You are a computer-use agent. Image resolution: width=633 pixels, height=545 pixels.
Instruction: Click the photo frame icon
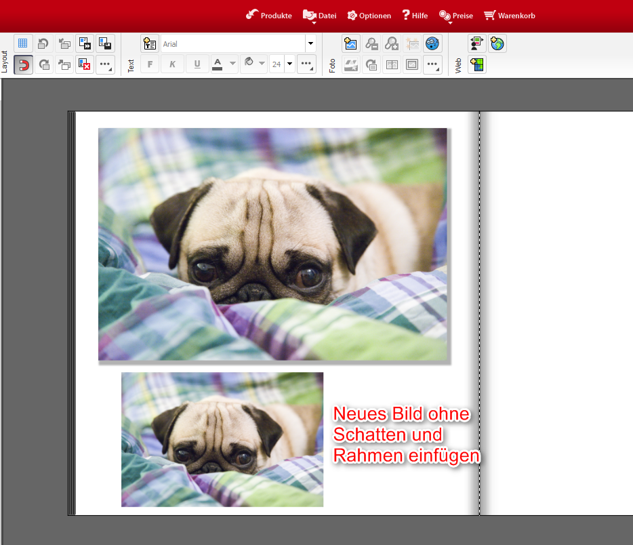(412, 65)
